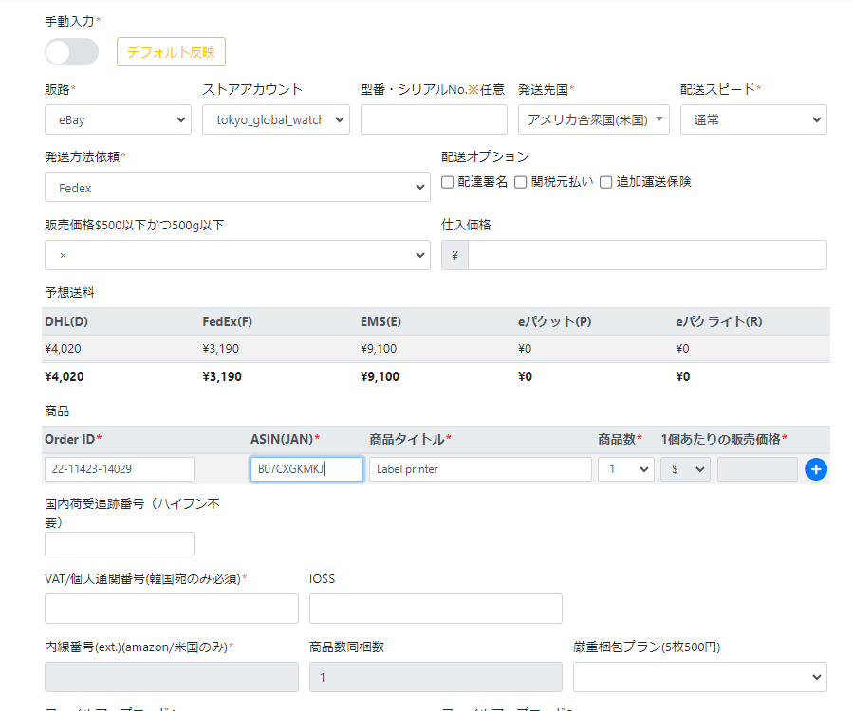Viewport: 853px width, 711px height.
Task: Click the 商品タイトル field Label printer
Action: [x=480, y=469]
